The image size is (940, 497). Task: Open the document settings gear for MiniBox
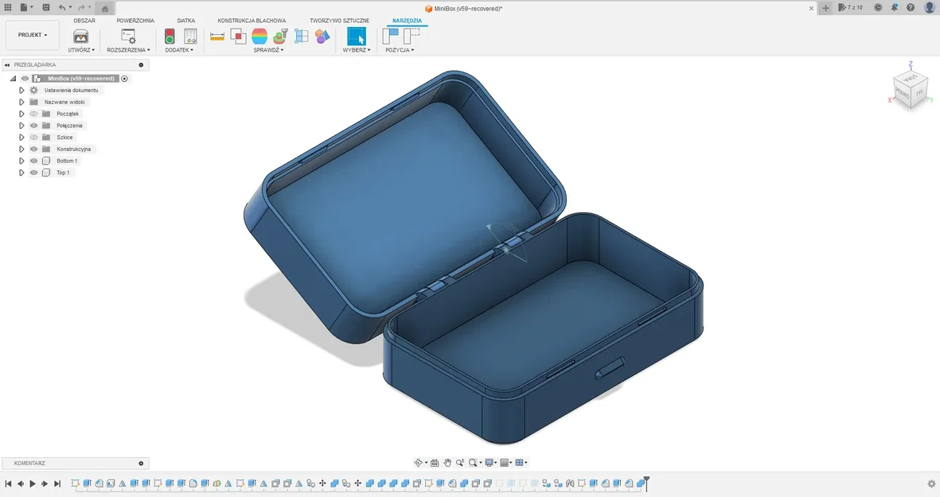pyautogui.click(x=34, y=90)
